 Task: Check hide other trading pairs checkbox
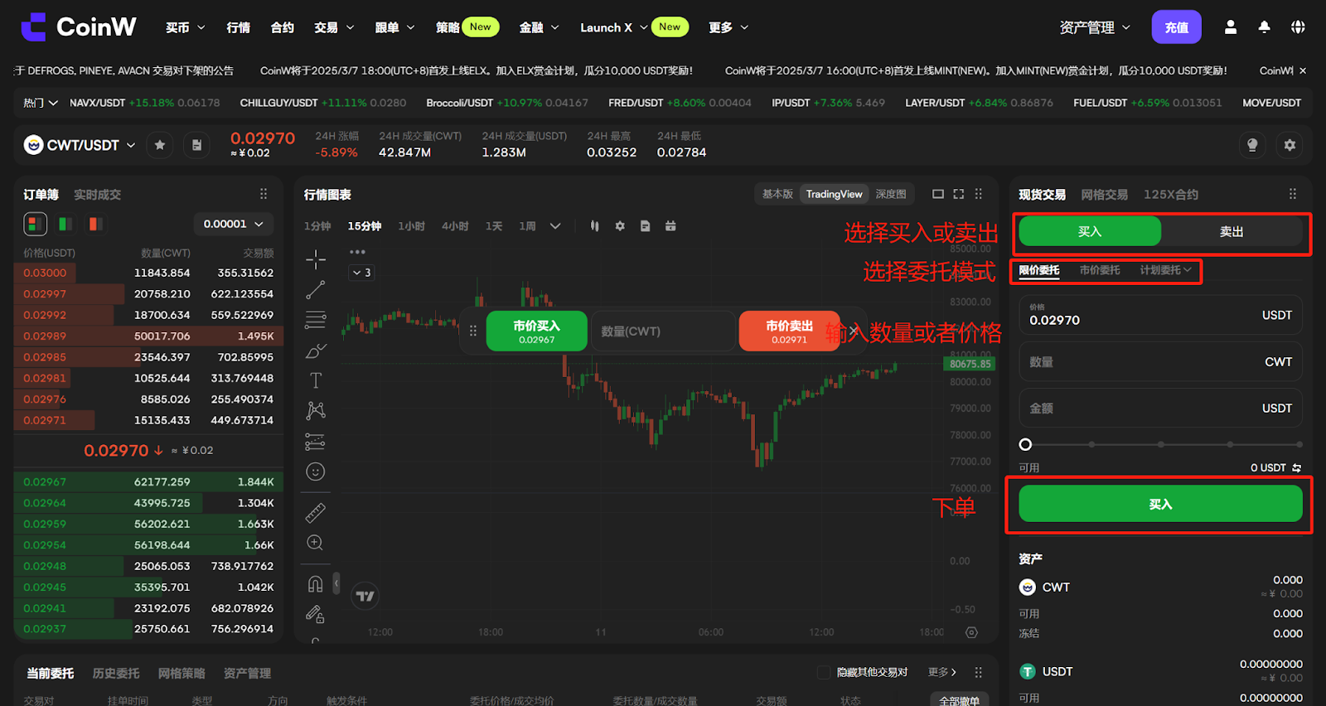824,672
